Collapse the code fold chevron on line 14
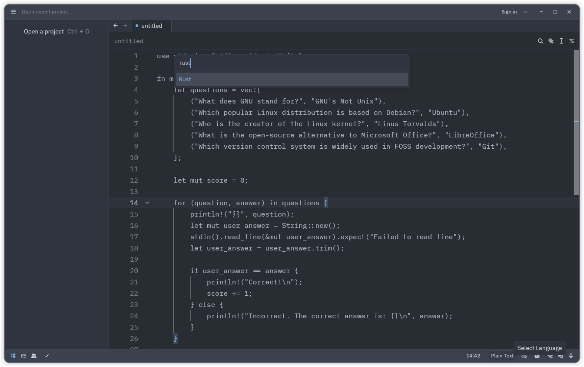This screenshot has height=367, width=584. [x=147, y=203]
